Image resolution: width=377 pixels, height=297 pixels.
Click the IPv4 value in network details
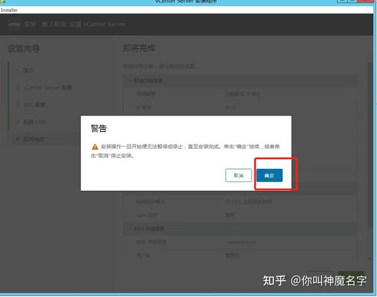(x=230, y=107)
